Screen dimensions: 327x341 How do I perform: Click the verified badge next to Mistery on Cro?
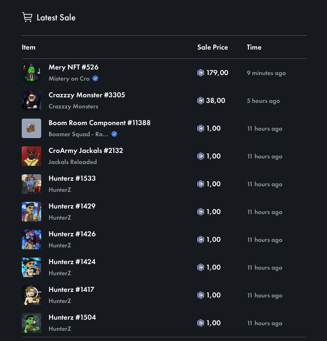[x=95, y=79]
